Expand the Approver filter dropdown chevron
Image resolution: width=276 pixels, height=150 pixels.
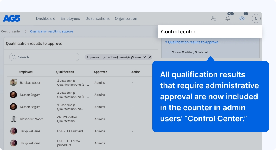coord(144,57)
